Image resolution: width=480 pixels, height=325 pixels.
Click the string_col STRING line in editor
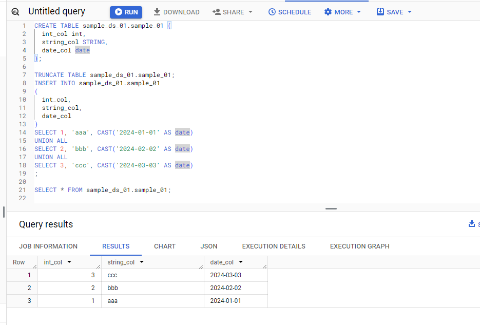(75, 42)
